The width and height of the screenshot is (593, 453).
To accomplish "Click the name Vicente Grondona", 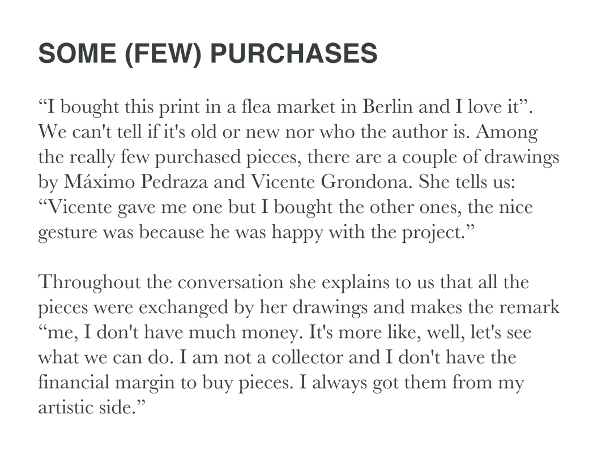I will click(x=331, y=182).
